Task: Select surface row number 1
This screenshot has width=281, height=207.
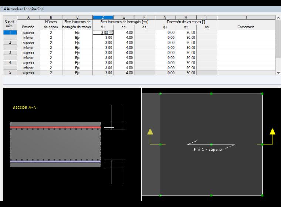Action: (10, 33)
